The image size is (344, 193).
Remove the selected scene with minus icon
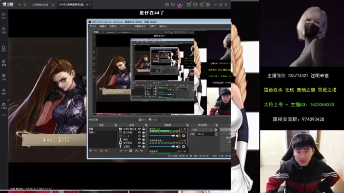click(x=95, y=151)
